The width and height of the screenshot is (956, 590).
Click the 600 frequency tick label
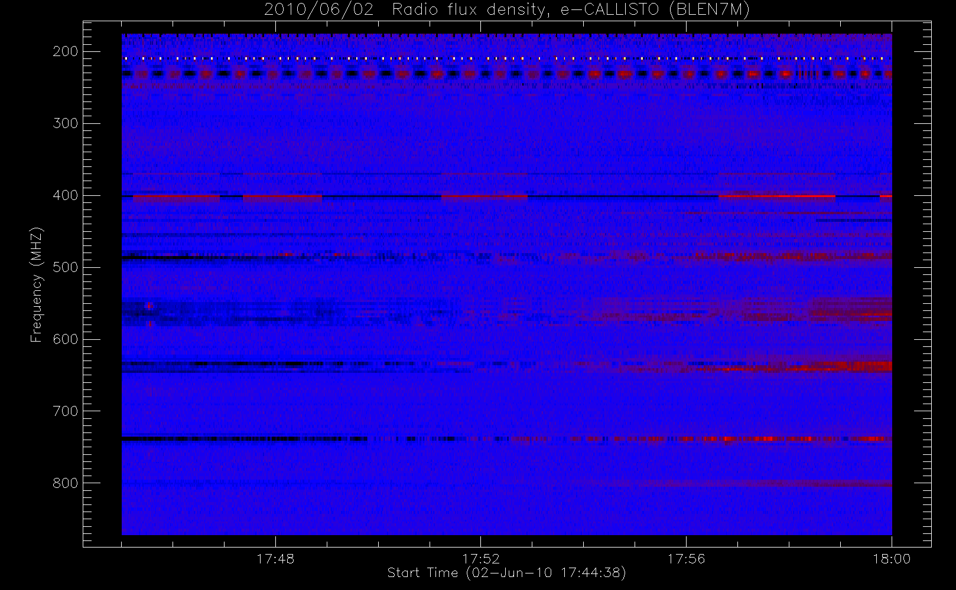(66, 339)
